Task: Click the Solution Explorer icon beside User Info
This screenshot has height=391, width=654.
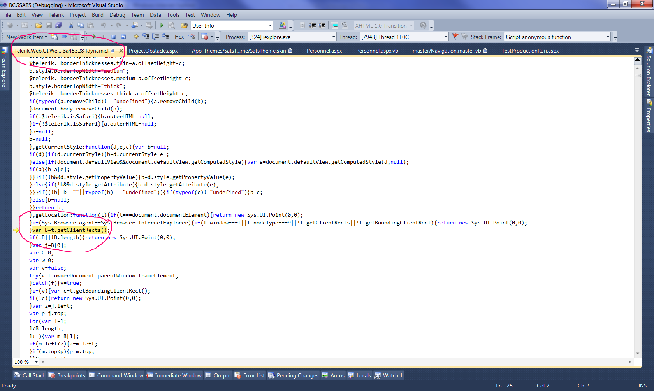Action: (x=283, y=25)
